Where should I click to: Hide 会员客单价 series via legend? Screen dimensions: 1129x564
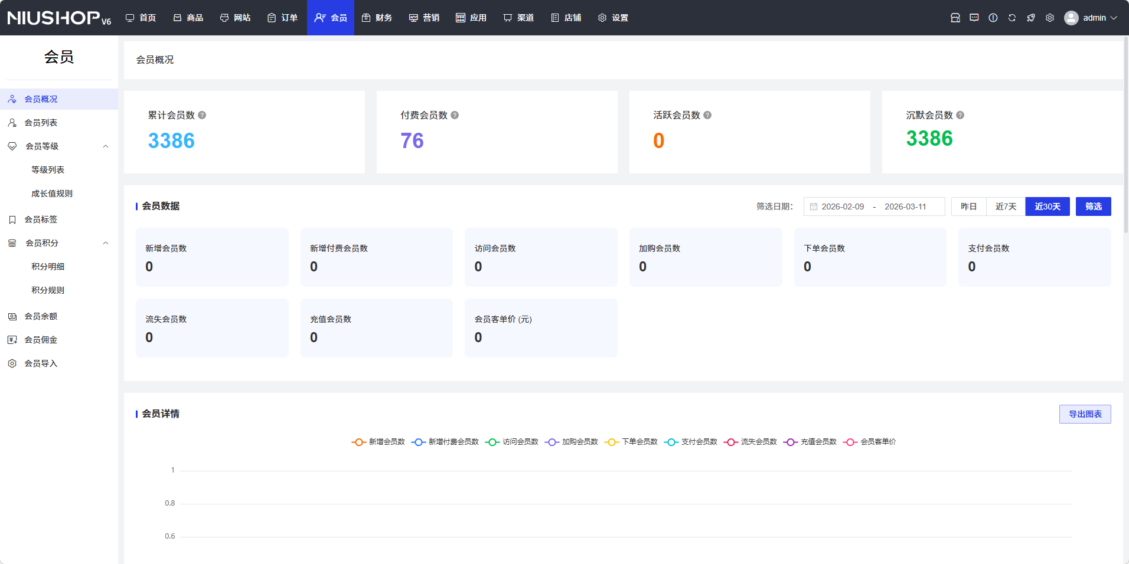870,442
